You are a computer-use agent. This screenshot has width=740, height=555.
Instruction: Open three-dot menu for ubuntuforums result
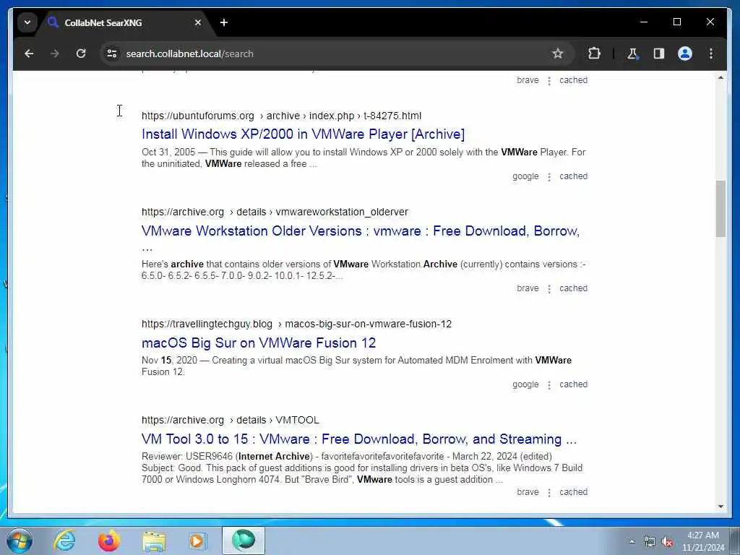[x=549, y=177]
